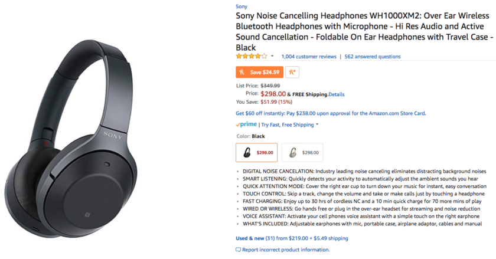Click the Prime logo
Image resolution: width=496 pixels, height=259 pixels.
coord(246,124)
